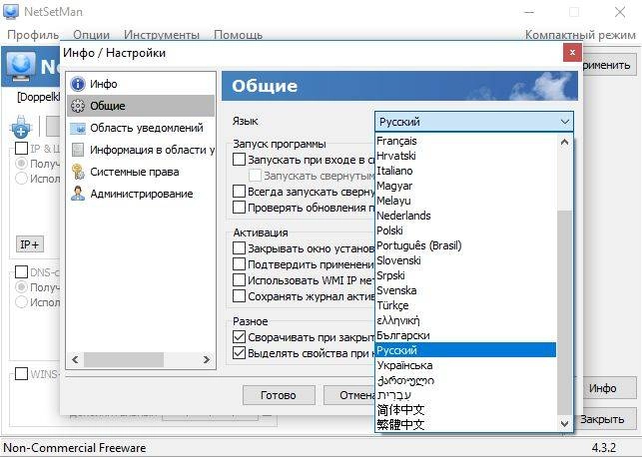Screen dimensions: 642x457
Task: Uncheck Выделять свойства checkbox
Action: pos(239,352)
